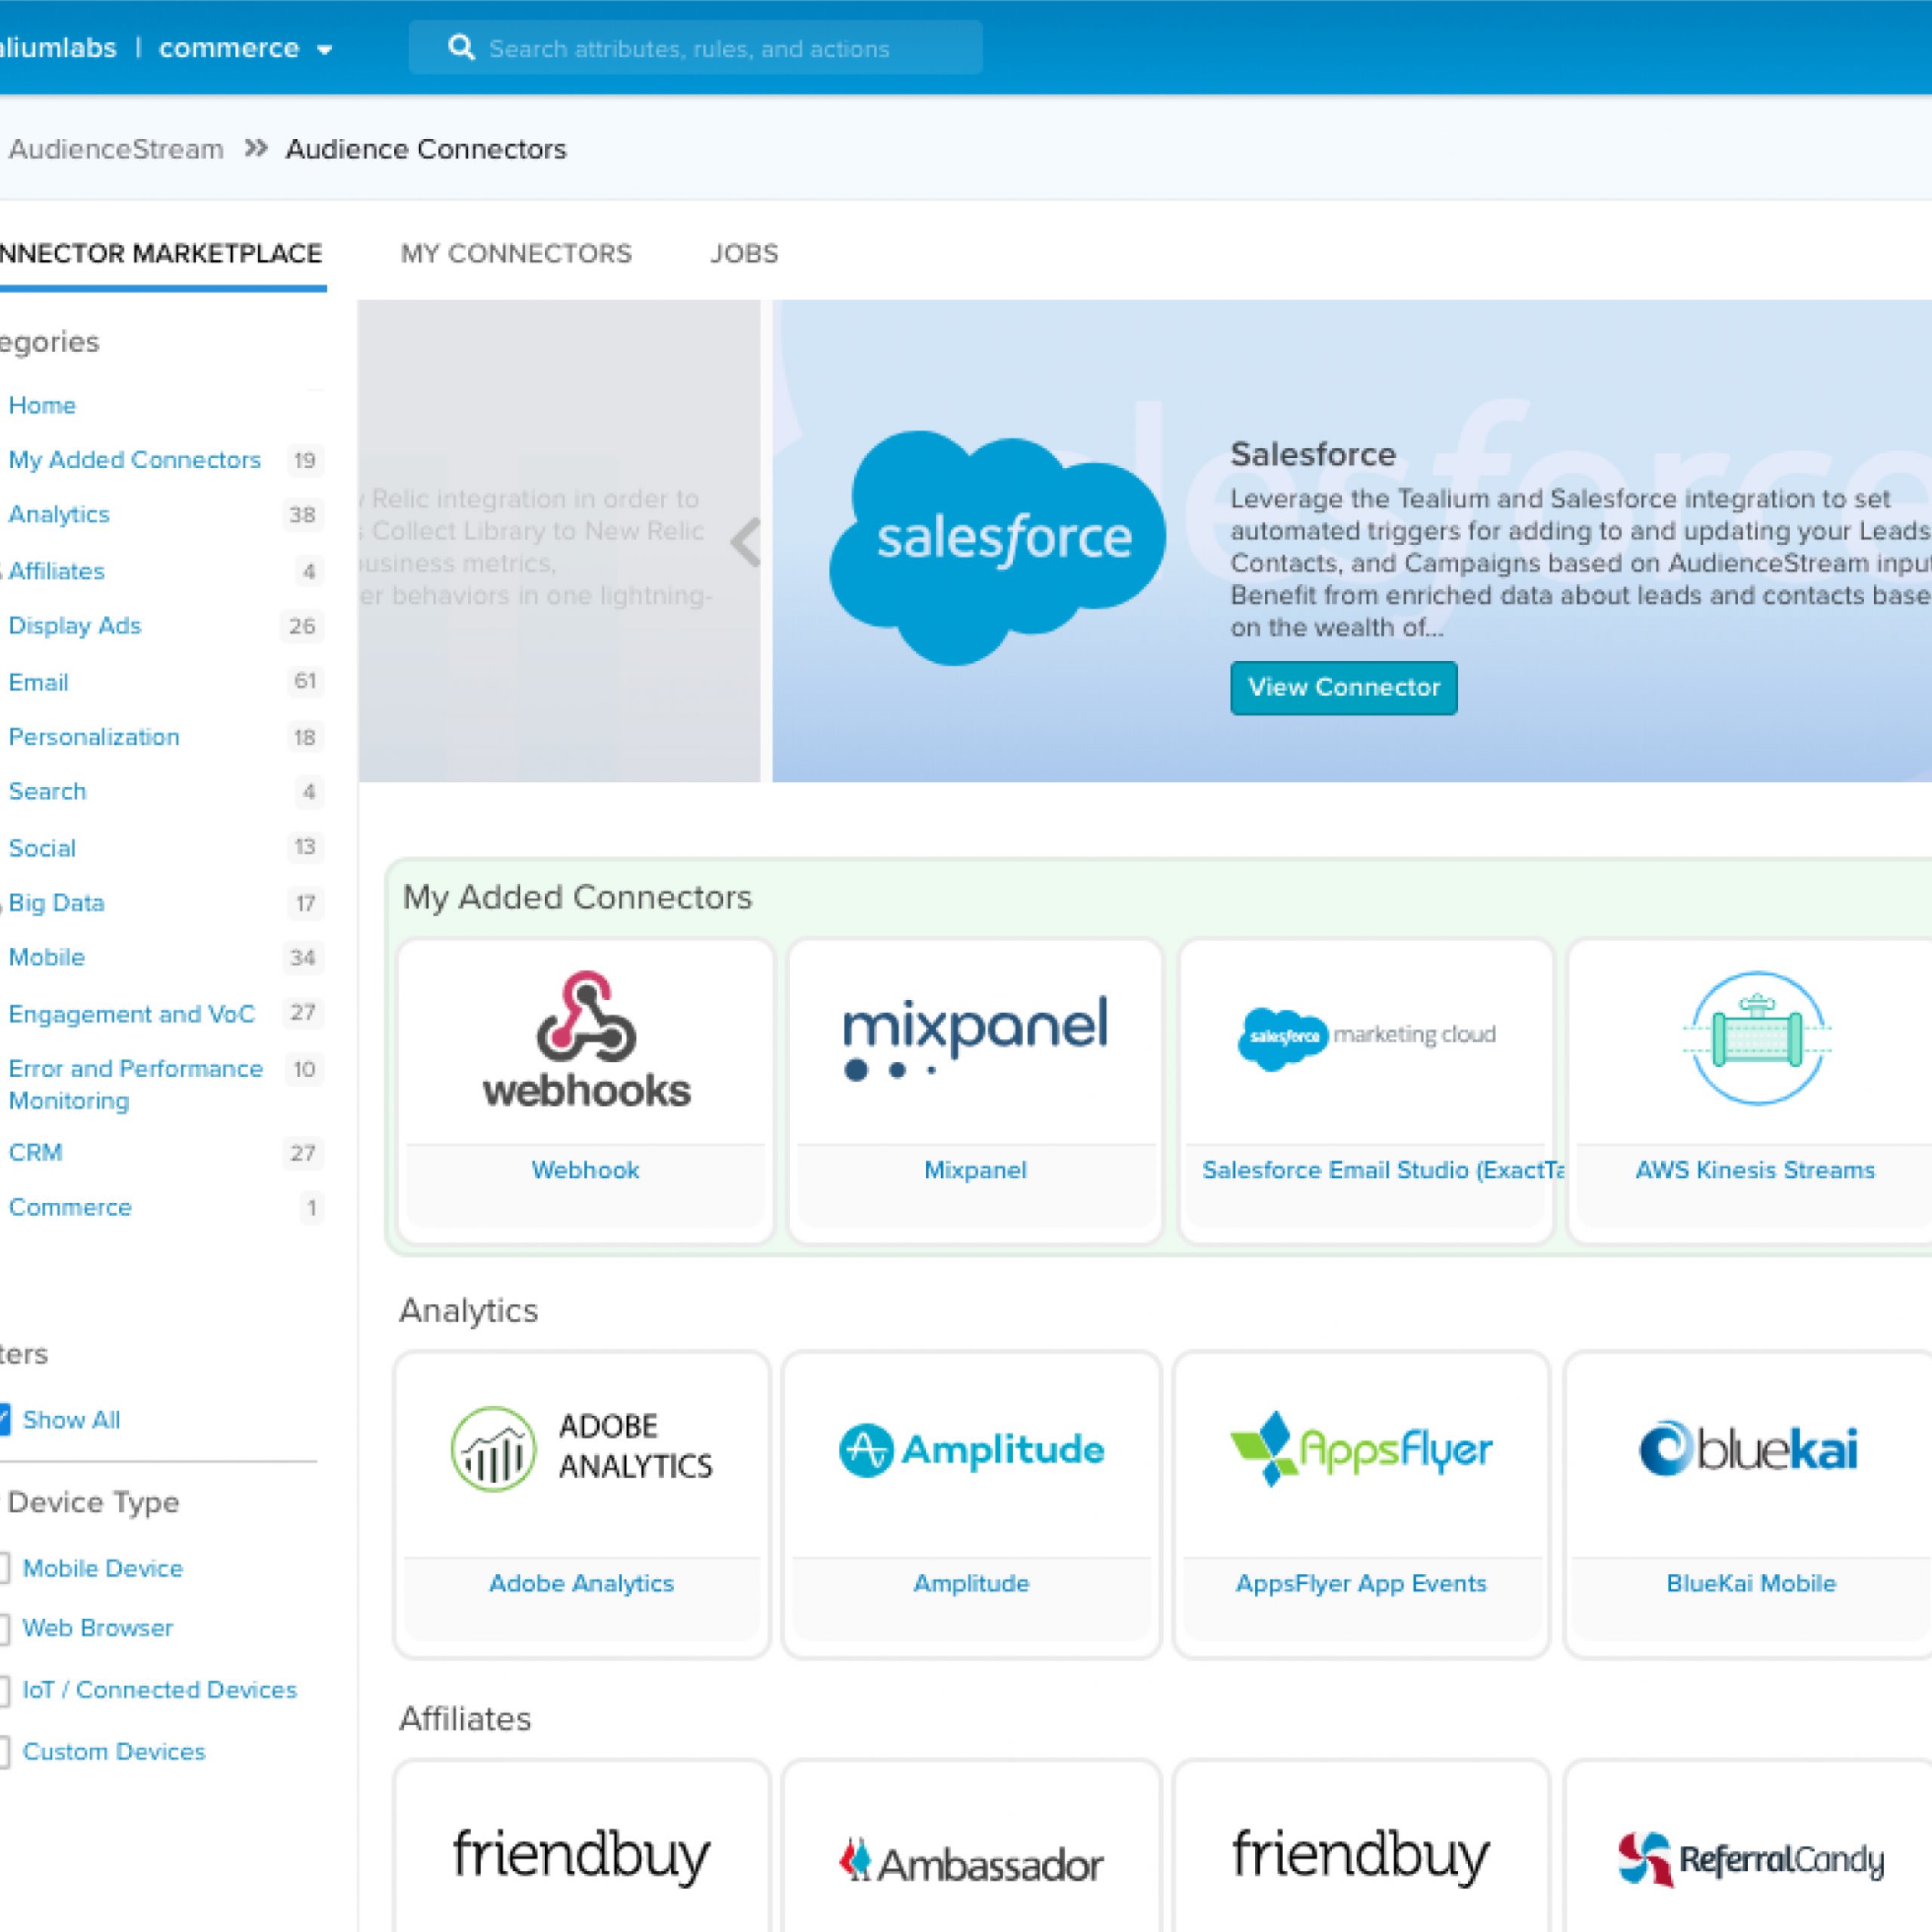1932x1932 pixels.
Task: Open the Jobs tab
Action: 744,253
